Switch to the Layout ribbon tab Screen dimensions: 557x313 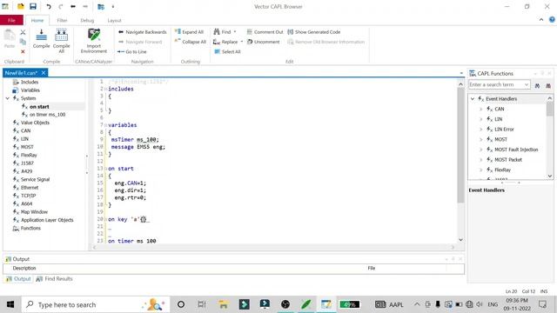click(x=114, y=21)
